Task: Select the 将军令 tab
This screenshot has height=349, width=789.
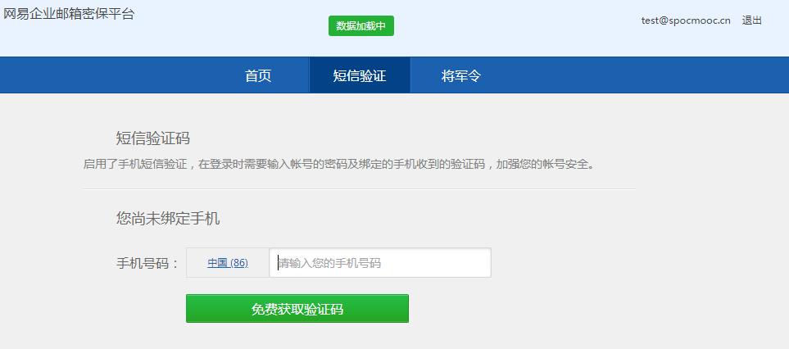Action: tap(460, 76)
